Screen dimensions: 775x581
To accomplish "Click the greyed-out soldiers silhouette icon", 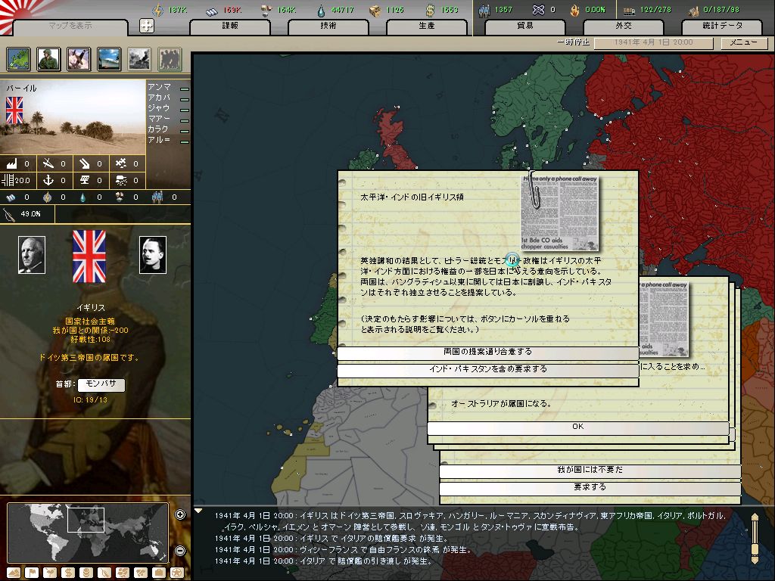I will [170, 59].
